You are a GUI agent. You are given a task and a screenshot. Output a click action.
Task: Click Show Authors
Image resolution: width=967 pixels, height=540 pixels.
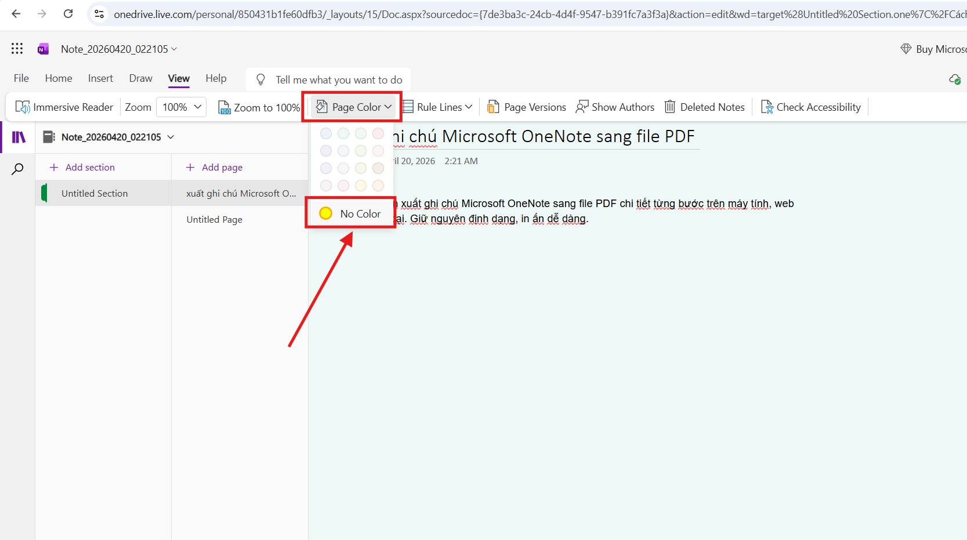tap(615, 107)
